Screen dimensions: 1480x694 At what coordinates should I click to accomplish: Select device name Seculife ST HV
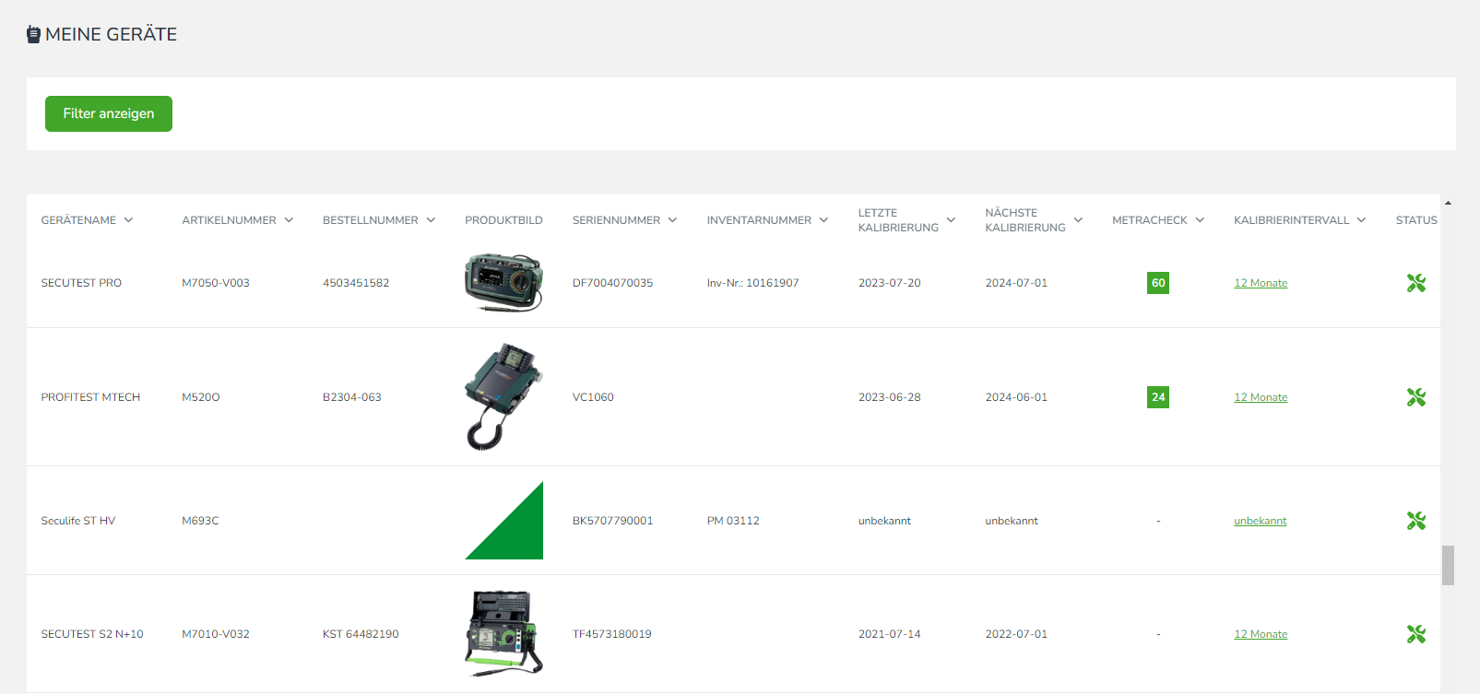pyautogui.click(x=78, y=521)
